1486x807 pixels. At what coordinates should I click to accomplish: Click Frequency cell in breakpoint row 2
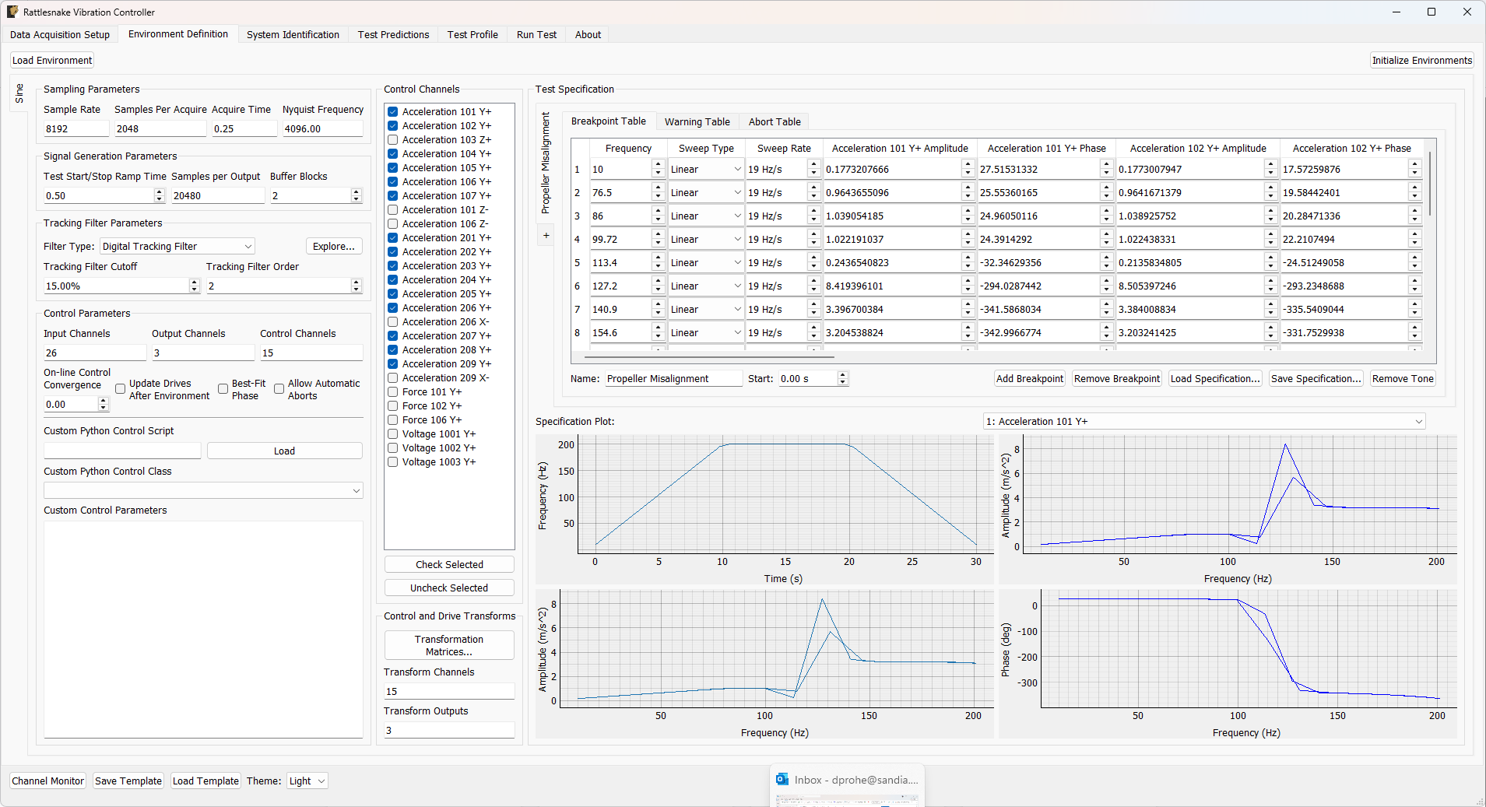coord(620,193)
